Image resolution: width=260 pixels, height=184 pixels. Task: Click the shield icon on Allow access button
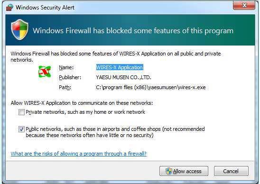click(169, 171)
